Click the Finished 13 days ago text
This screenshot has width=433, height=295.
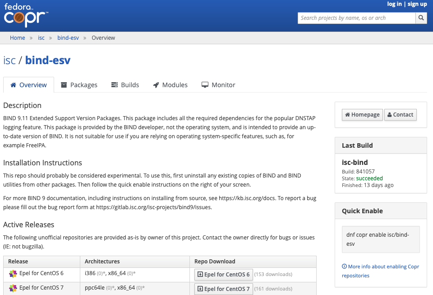tap(368, 185)
